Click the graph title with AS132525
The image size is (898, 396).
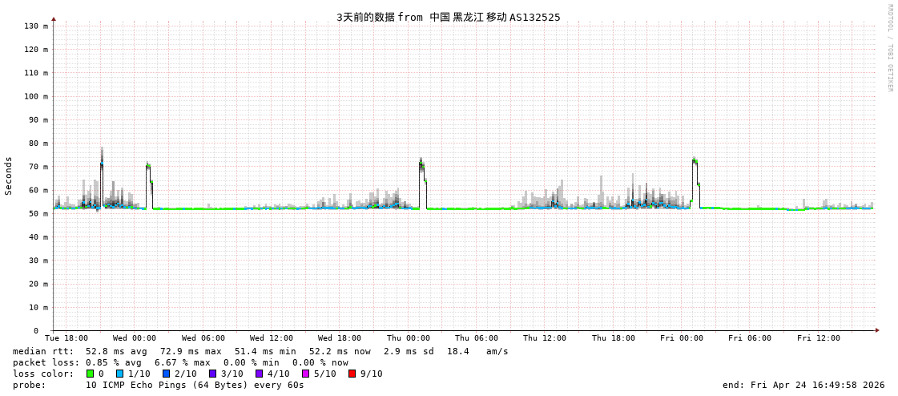[448, 17]
